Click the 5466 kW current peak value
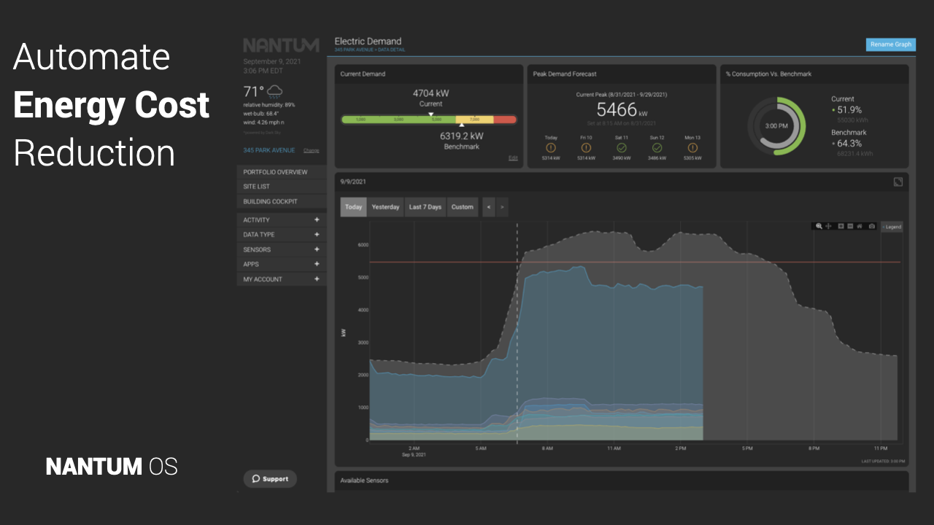Image resolution: width=934 pixels, height=525 pixels. click(x=622, y=110)
